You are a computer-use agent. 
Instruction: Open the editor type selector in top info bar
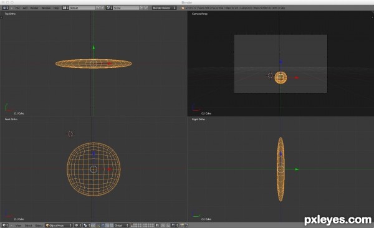pos(5,8)
